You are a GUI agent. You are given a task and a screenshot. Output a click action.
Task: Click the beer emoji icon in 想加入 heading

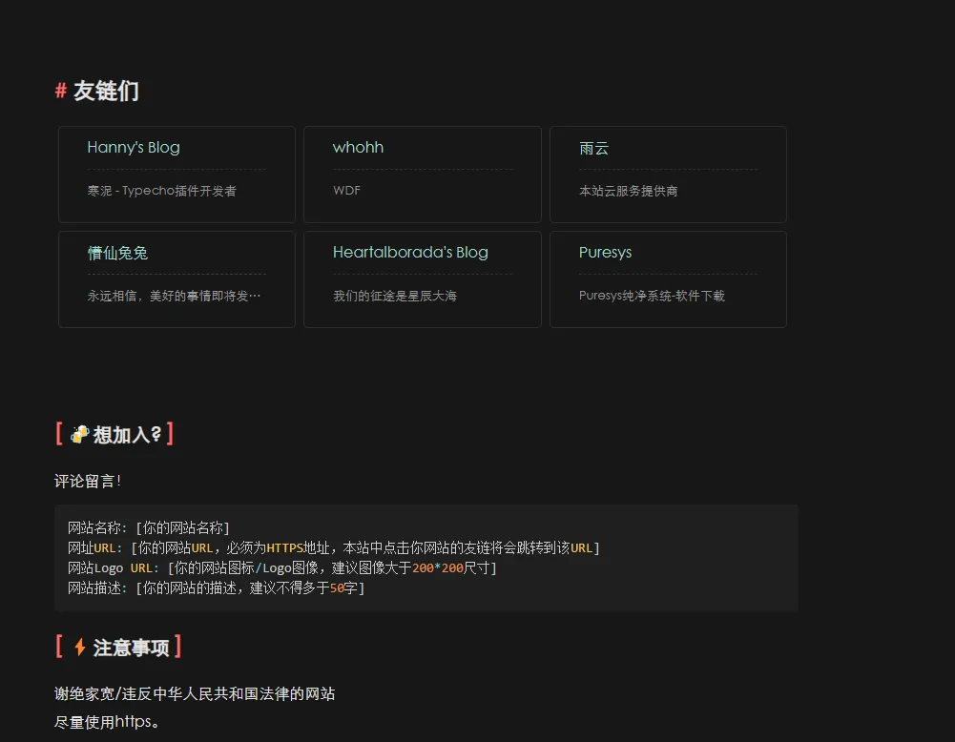79,434
